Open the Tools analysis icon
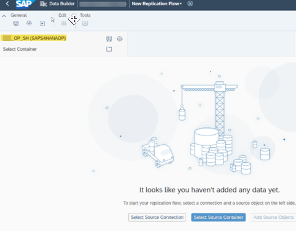The height and width of the screenshot is (231, 298). coord(85,23)
